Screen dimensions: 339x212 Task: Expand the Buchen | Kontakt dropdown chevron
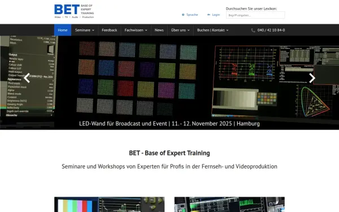[228, 31]
